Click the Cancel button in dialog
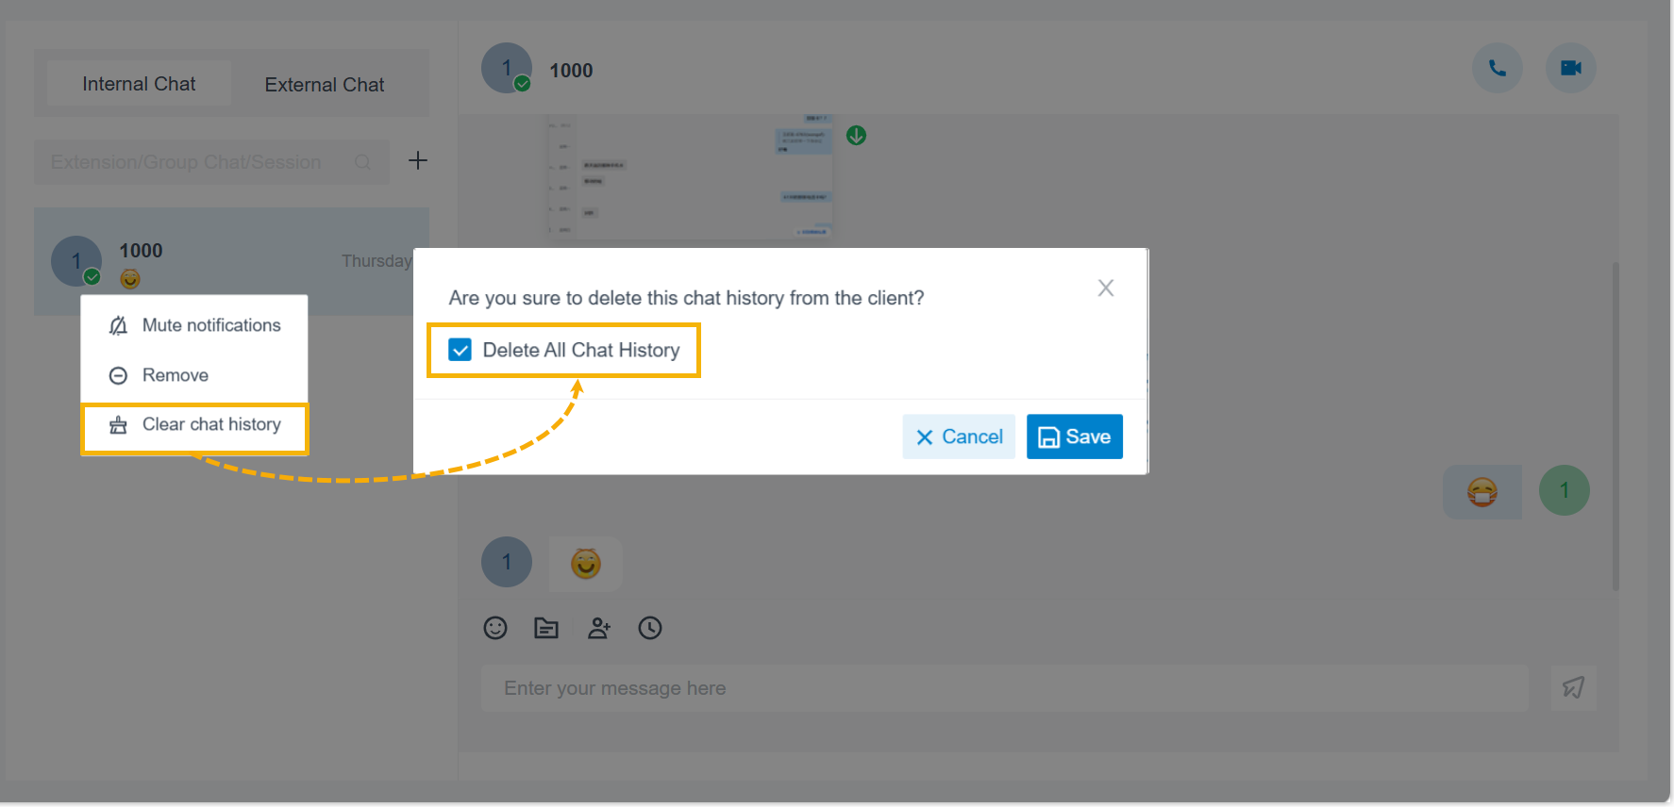This screenshot has width=1674, height=807. click(x=959, y=436)
